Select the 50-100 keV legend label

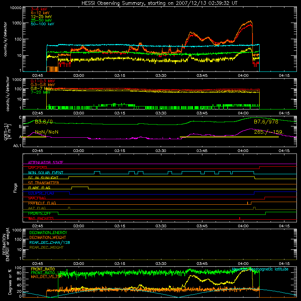pos(43,24)
